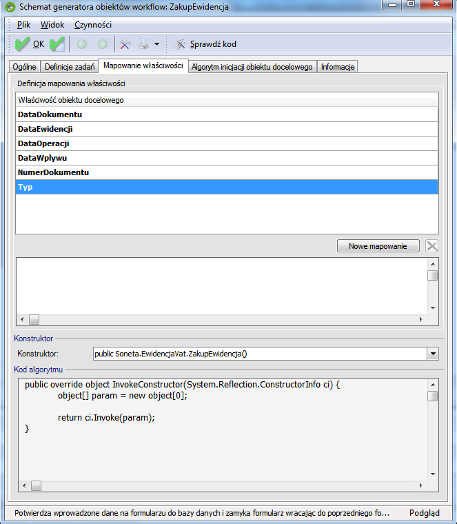Select the NumerDokumentu row
457x524 pixels.
point(227,172)
